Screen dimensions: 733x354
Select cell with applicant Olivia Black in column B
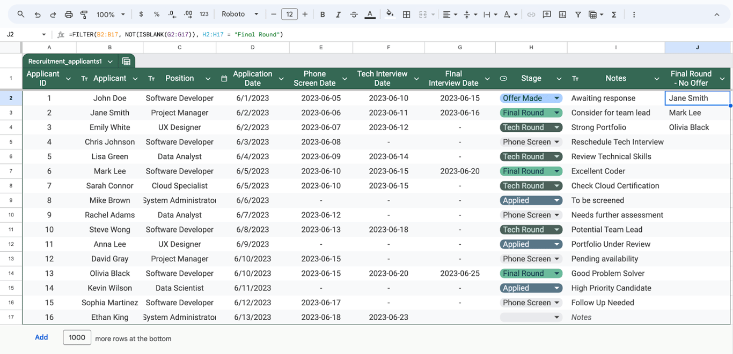point(110,273)
